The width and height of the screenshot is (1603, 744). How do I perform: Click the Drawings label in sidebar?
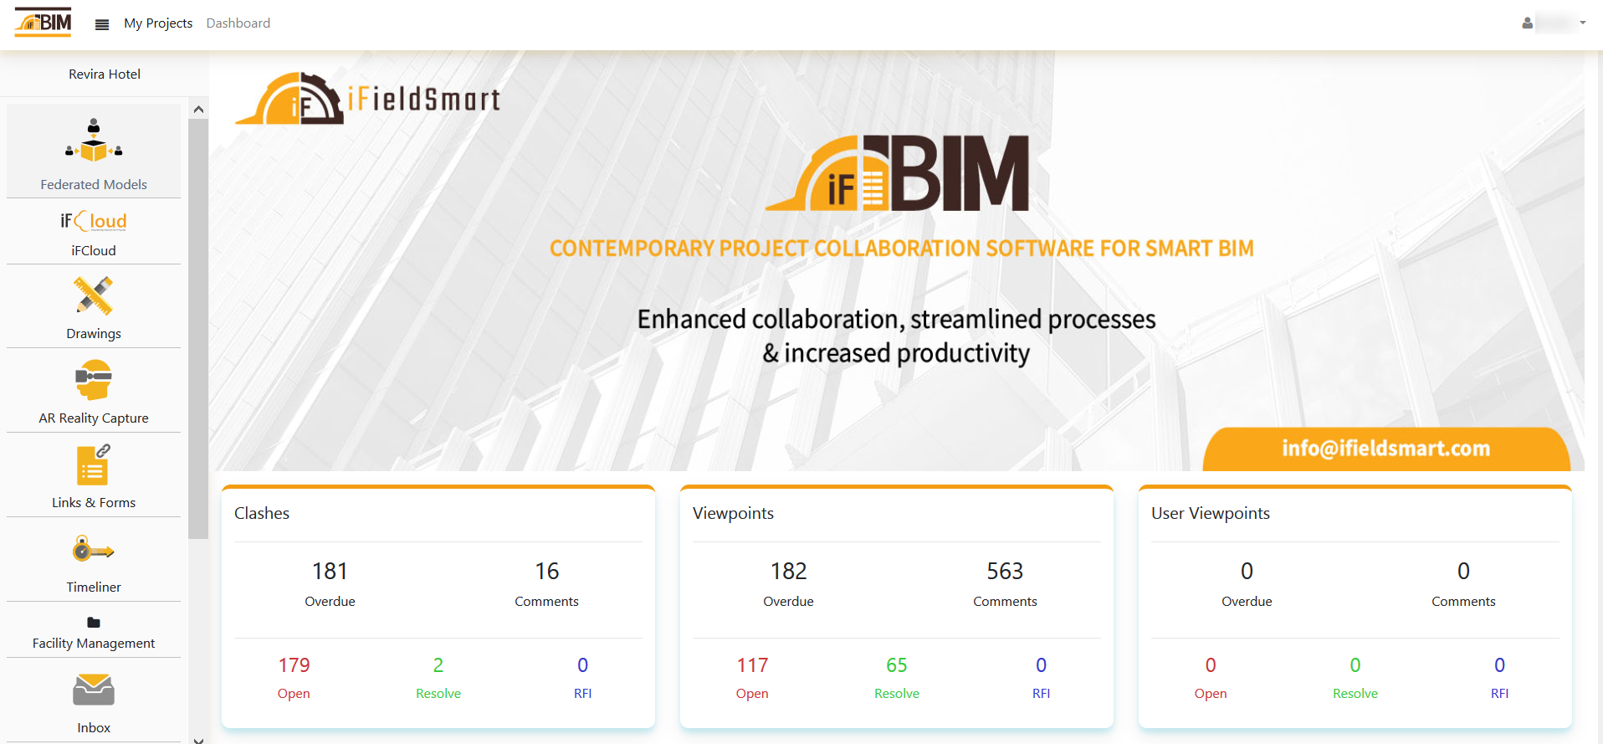[94, 334]
